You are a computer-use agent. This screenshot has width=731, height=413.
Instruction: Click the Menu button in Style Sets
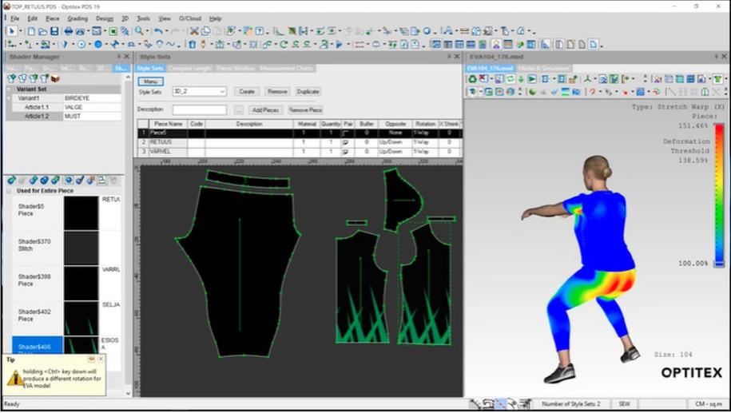pos(150,81)
